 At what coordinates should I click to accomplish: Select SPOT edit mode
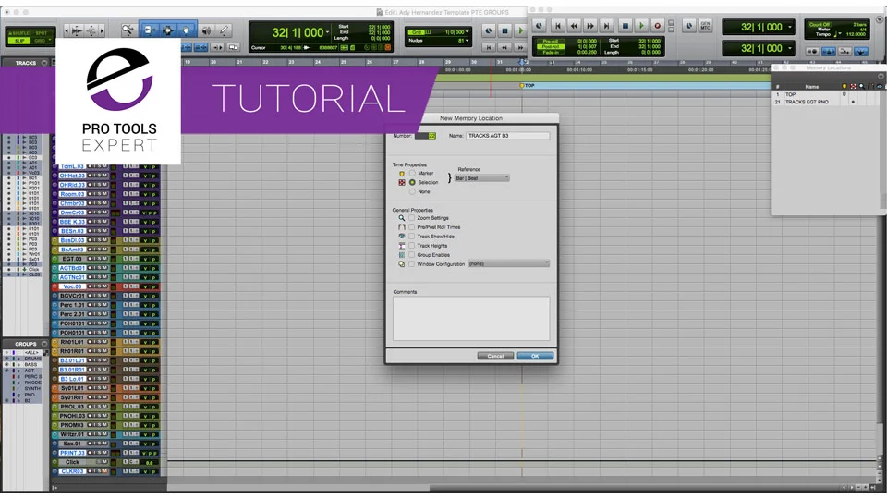[42, 33]
